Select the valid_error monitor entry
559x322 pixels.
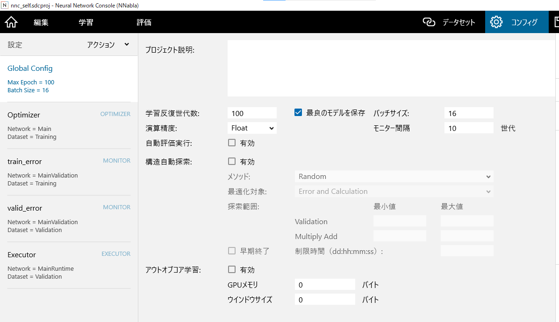(69, 219)
